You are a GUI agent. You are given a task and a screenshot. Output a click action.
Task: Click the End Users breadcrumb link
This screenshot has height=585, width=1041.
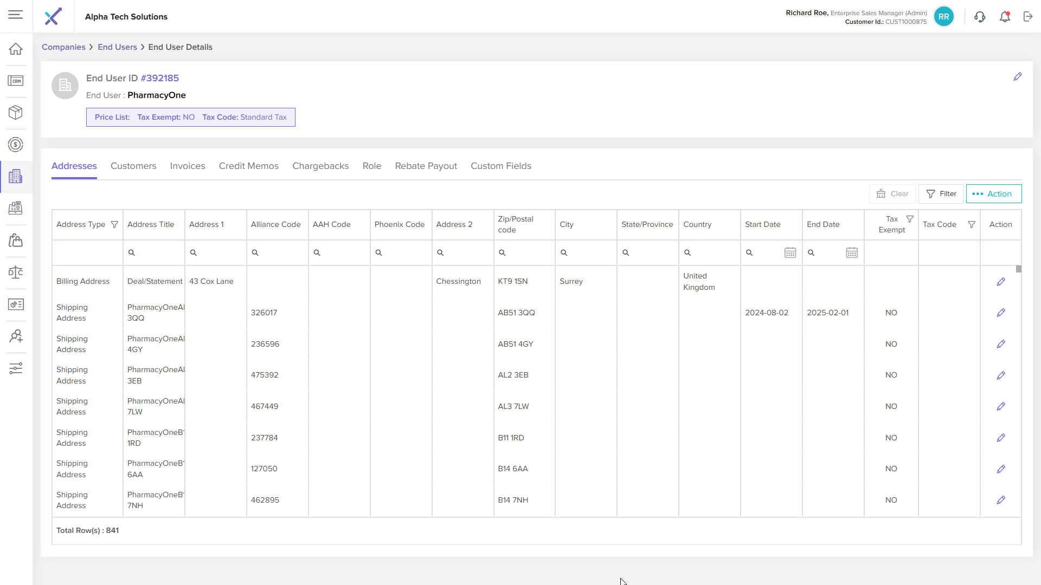pos(117,47)
